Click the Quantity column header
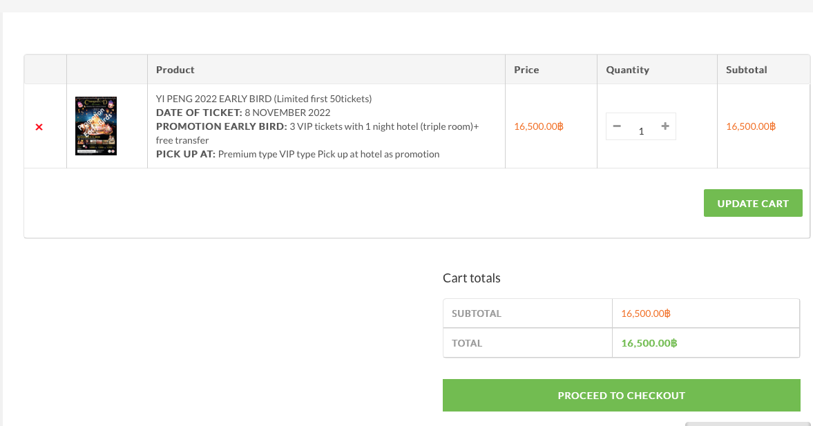 coord(628,69)
